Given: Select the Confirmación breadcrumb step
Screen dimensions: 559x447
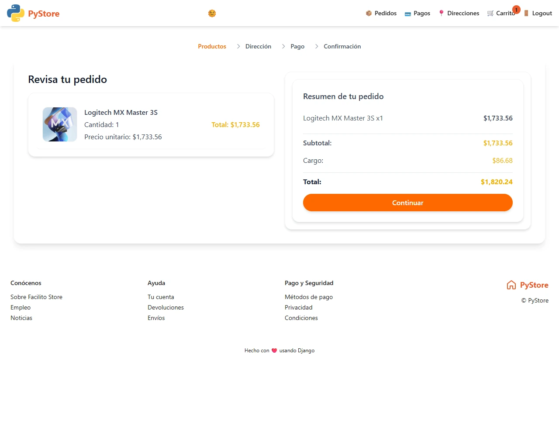Looking at the screenshot, I should [x=342, y=46].
